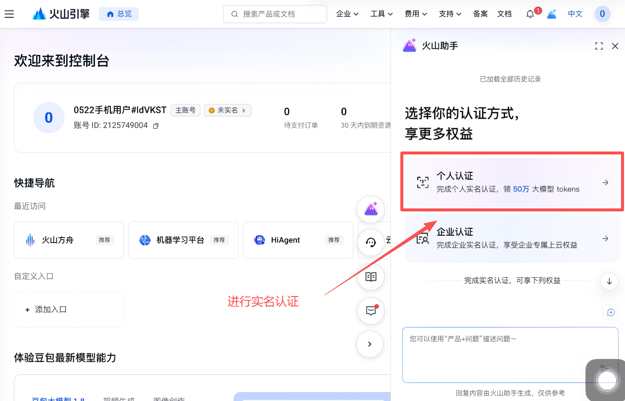Click the 自定义入口 label

click(34, 276)
